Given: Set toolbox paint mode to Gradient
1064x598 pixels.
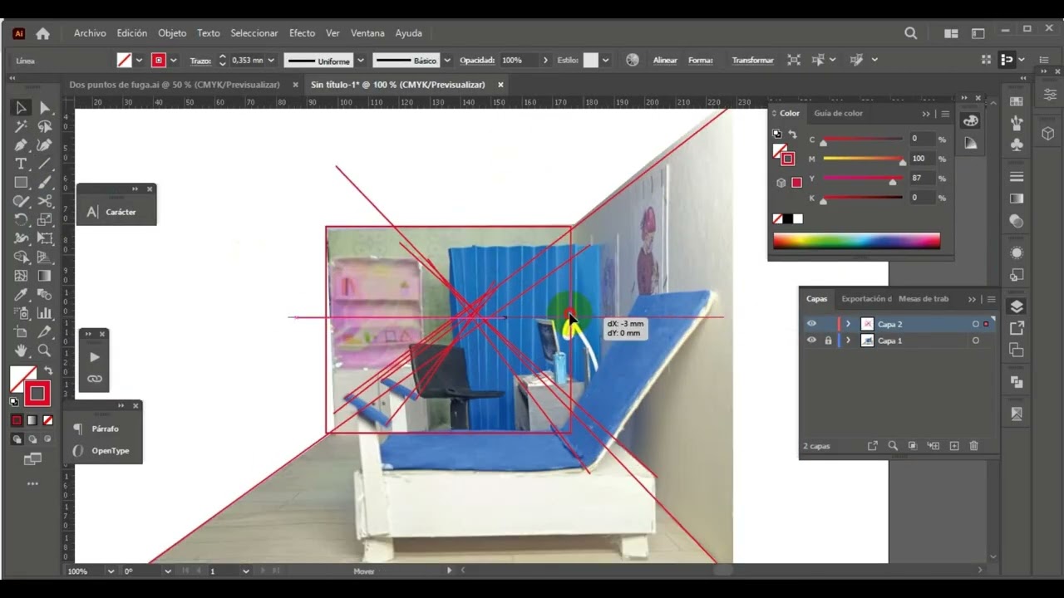Looking at the screenshot, I should pos(32,420).
